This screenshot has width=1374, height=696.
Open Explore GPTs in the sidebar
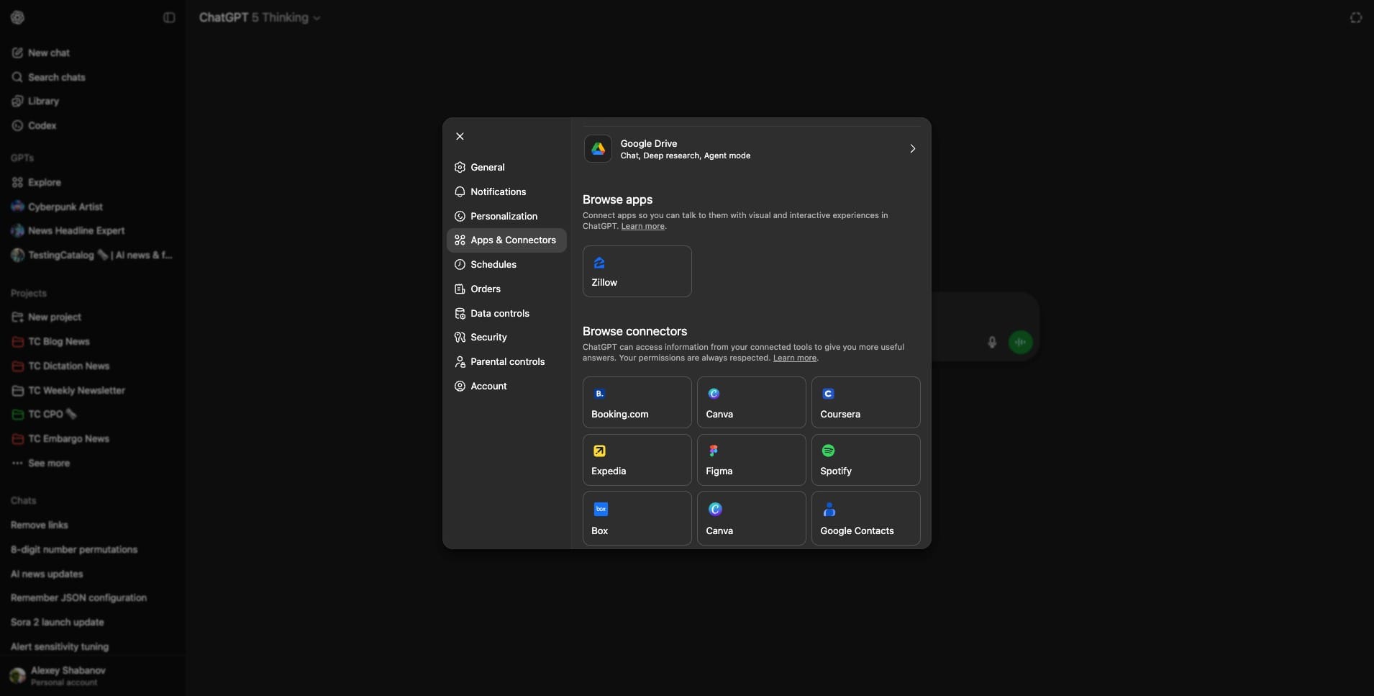click(92, 182)
